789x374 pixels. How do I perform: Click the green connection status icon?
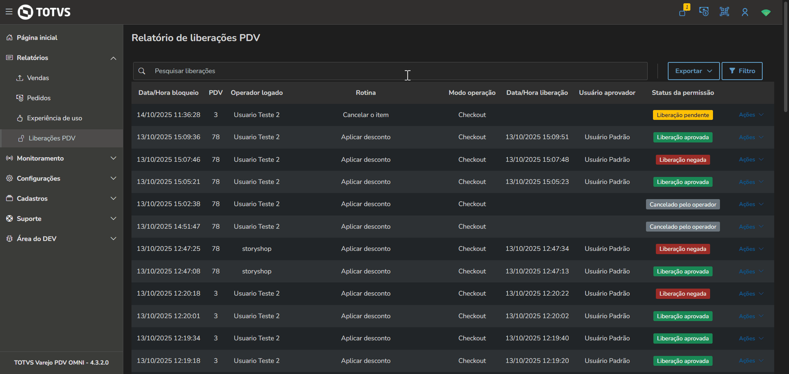pos(766,13)
